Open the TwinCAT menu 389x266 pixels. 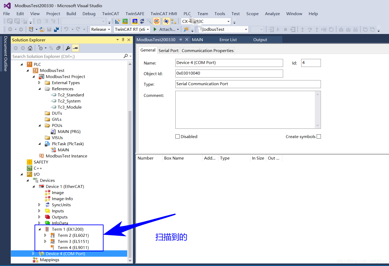[x=111, y=14]
